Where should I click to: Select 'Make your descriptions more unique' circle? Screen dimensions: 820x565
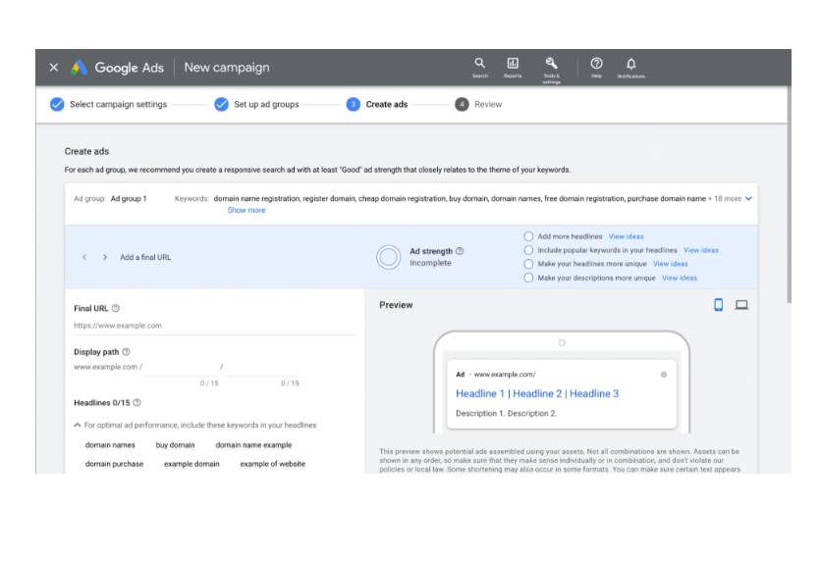click(x=528, y=278)
